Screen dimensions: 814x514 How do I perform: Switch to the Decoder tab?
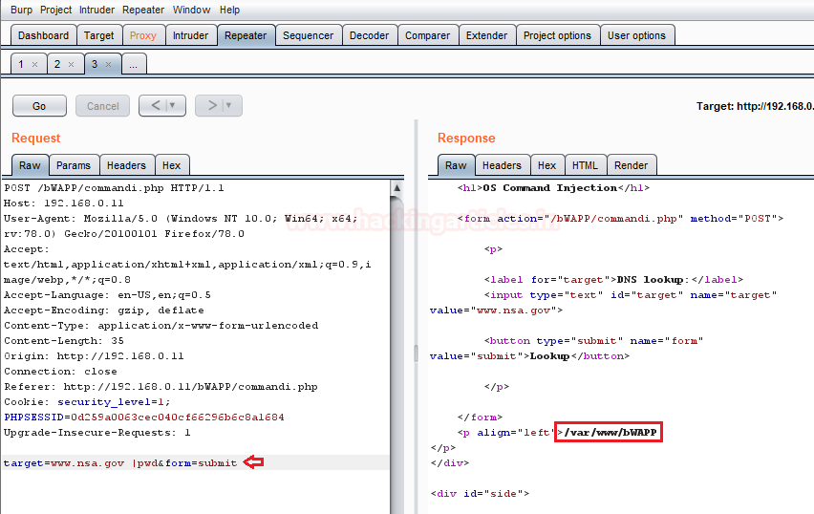coord(369,35)
